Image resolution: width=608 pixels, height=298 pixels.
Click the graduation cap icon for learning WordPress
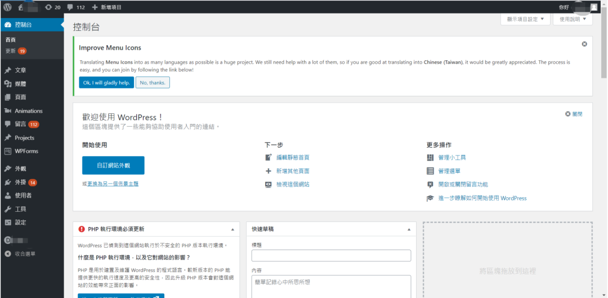coord(430,198)
